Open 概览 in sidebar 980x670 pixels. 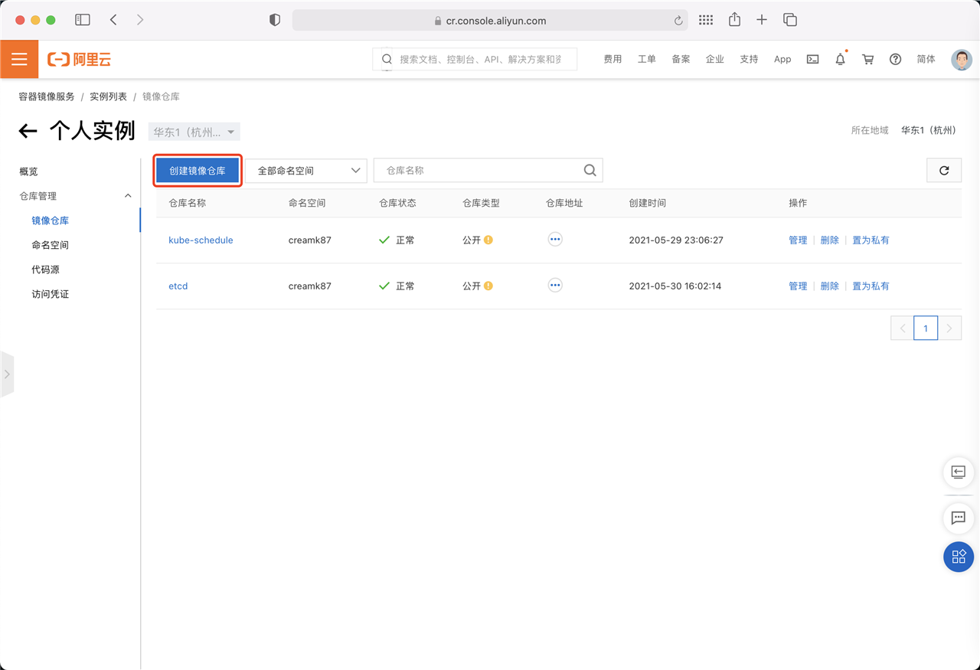(x=28, y=172)
